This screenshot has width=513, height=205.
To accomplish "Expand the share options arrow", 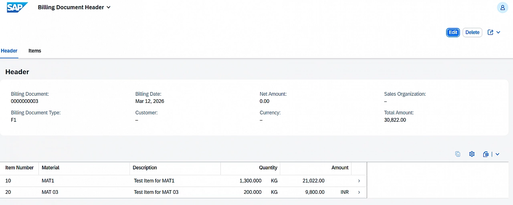I will pos(499,32).
